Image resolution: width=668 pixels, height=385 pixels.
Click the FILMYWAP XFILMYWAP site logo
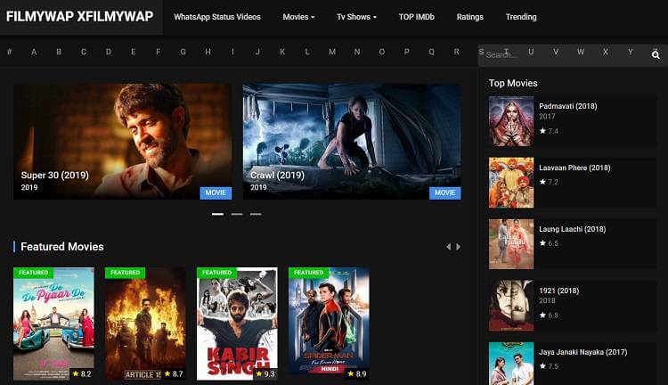click(80, 16)
